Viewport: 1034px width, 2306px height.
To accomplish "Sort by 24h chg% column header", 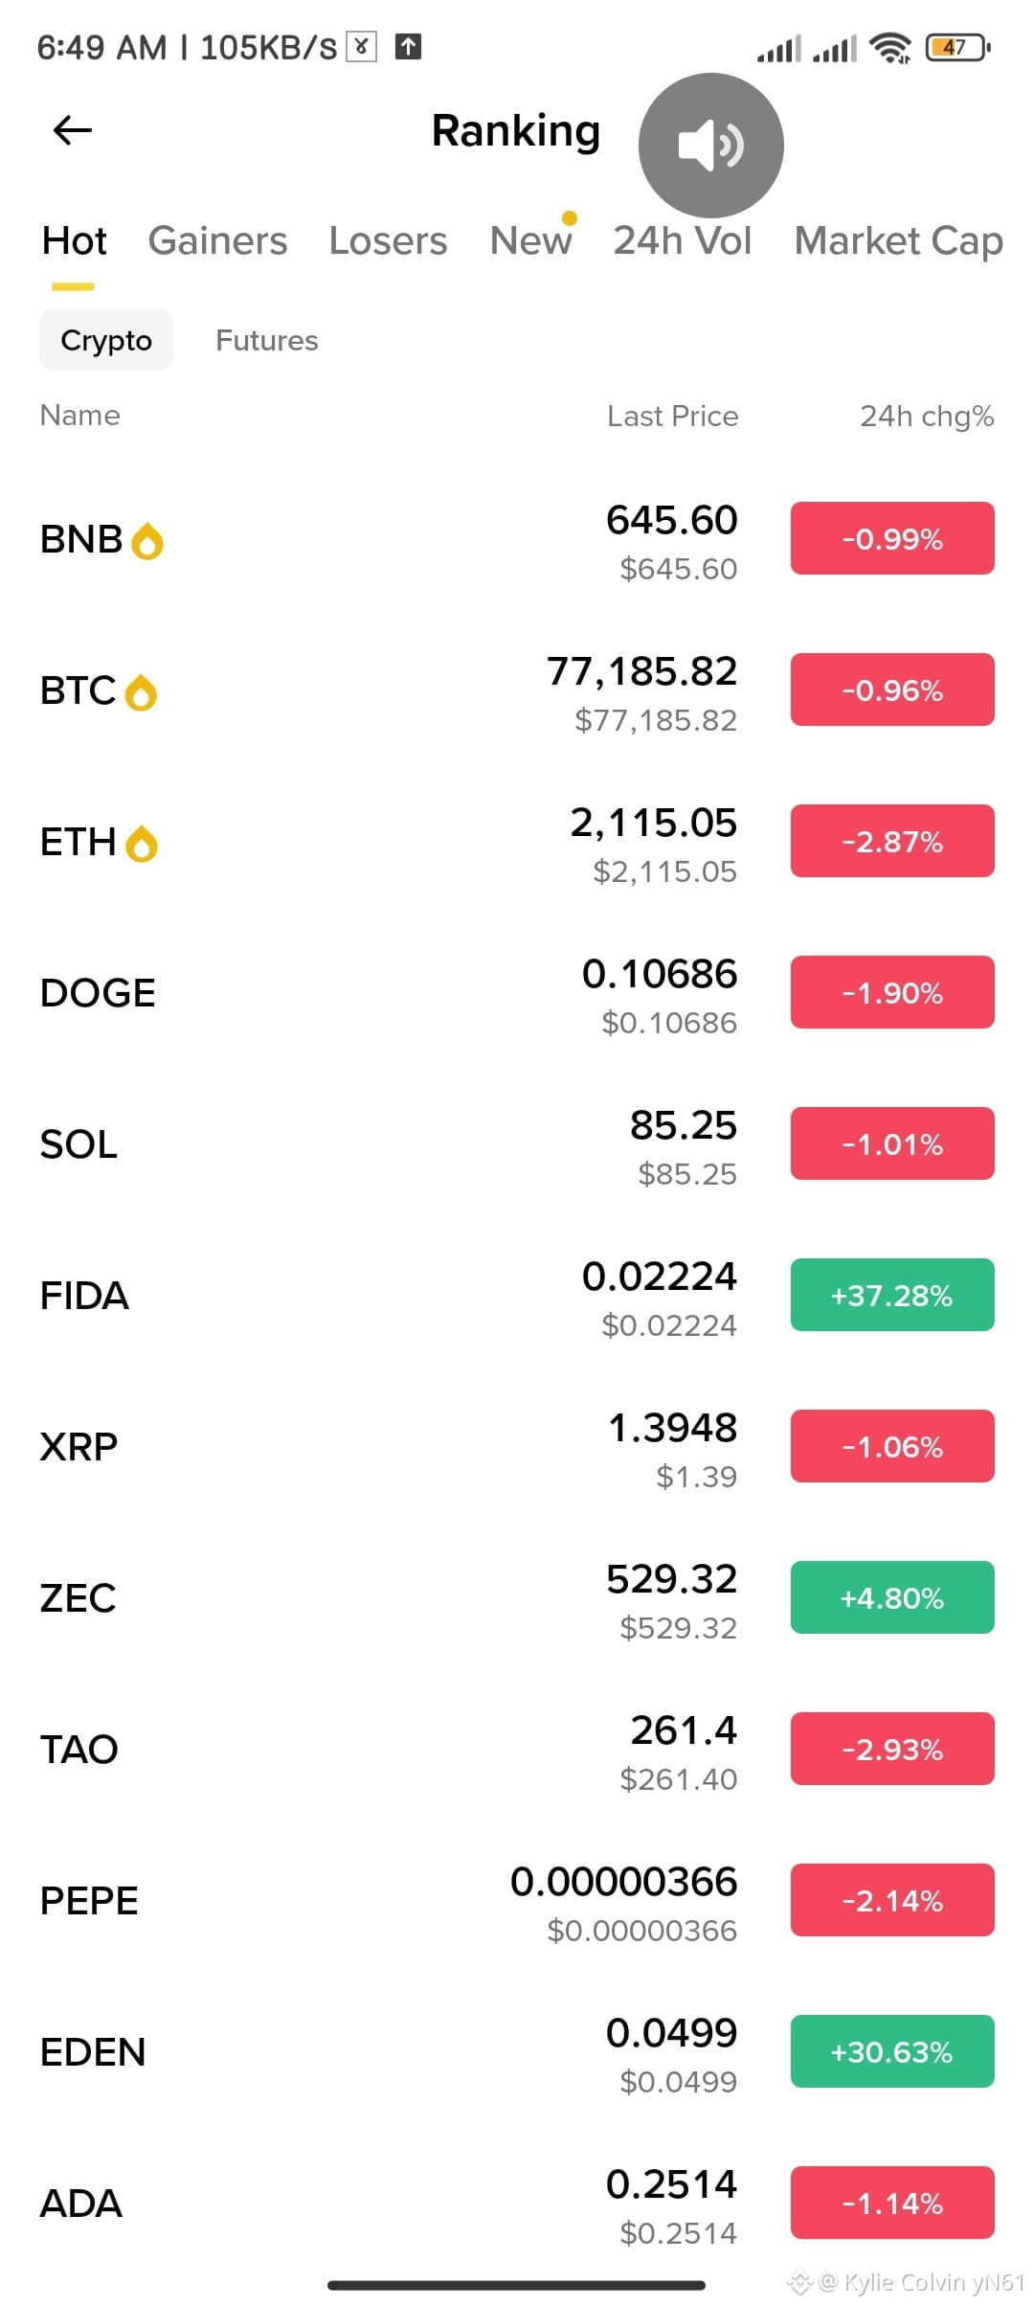I will click(927, 416).
